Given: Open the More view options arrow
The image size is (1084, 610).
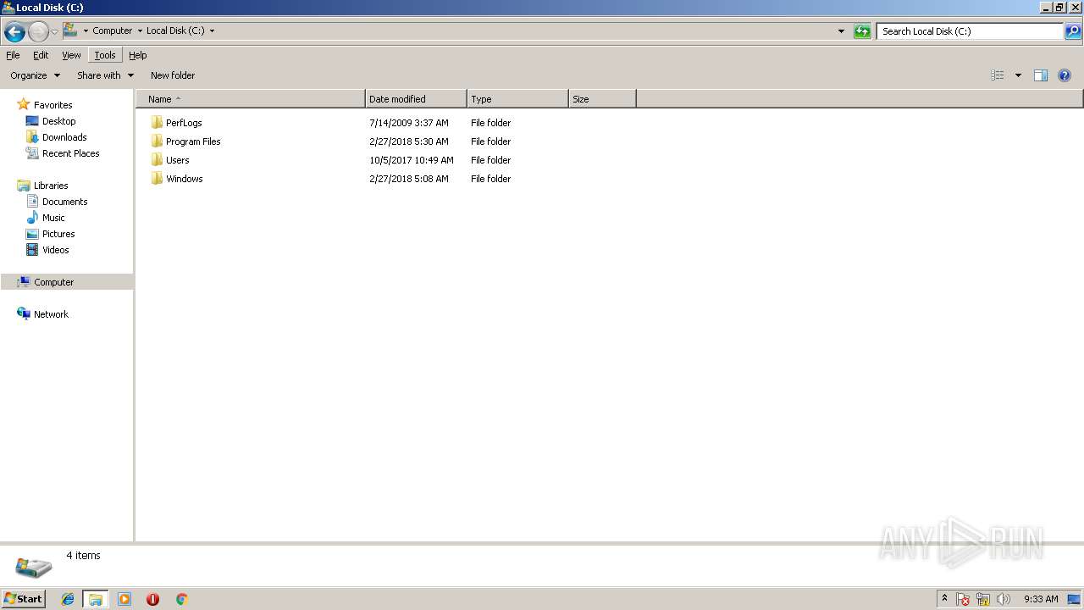Looking at the screenshot, I should (1018, 75).
